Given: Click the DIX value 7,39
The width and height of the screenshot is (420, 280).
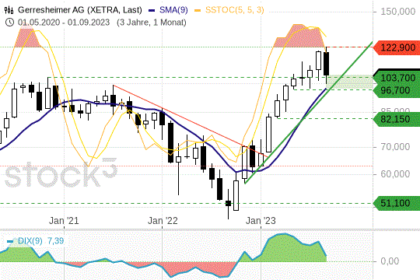Looking at the screenshot, I should coord(56,241).
